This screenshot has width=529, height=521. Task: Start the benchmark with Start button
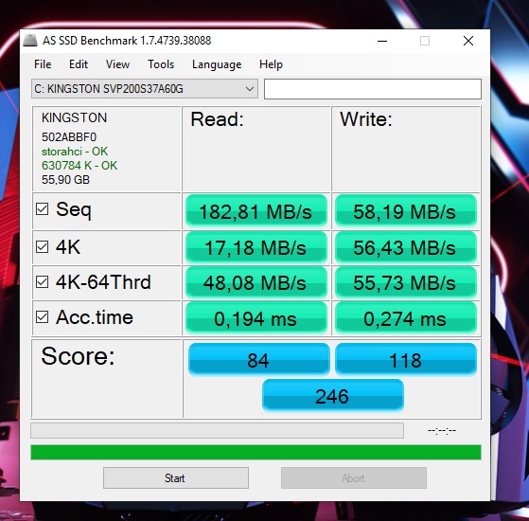(176, 477)
